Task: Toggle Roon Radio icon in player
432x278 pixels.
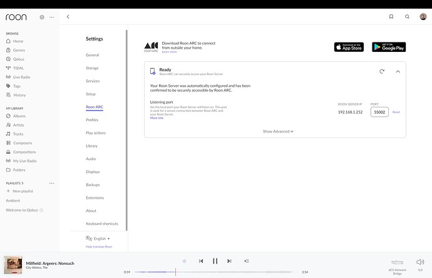Action: pos(184,261)
